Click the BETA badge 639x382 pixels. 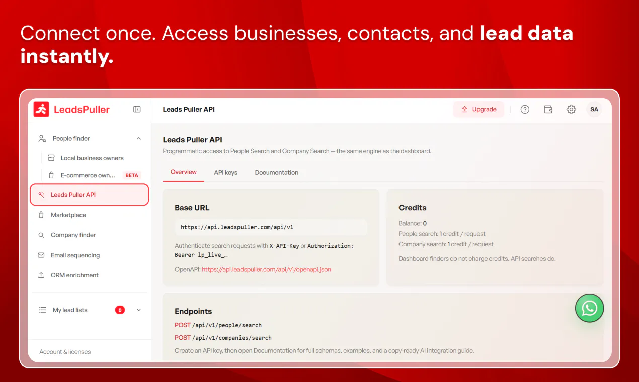point(132,175)
